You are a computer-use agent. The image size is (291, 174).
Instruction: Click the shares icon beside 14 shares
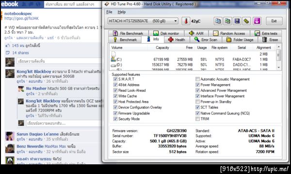pyautogui.click(x=8, y=53)
